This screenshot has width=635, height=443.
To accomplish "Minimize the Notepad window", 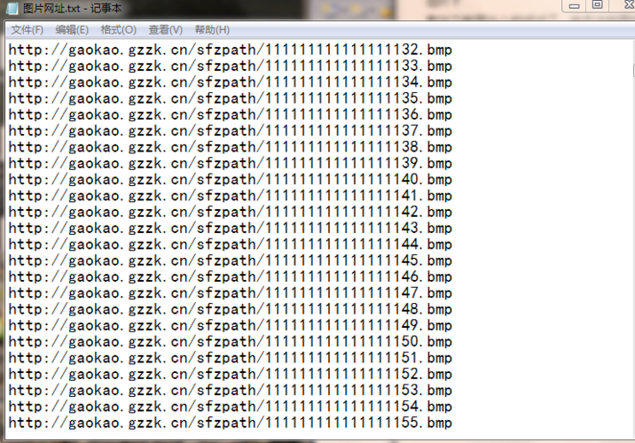I will tap(574, 5).
